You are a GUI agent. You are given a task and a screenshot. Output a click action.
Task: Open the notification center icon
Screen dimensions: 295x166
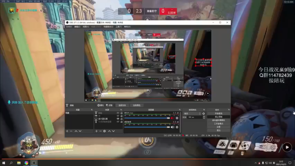point(290,163)
